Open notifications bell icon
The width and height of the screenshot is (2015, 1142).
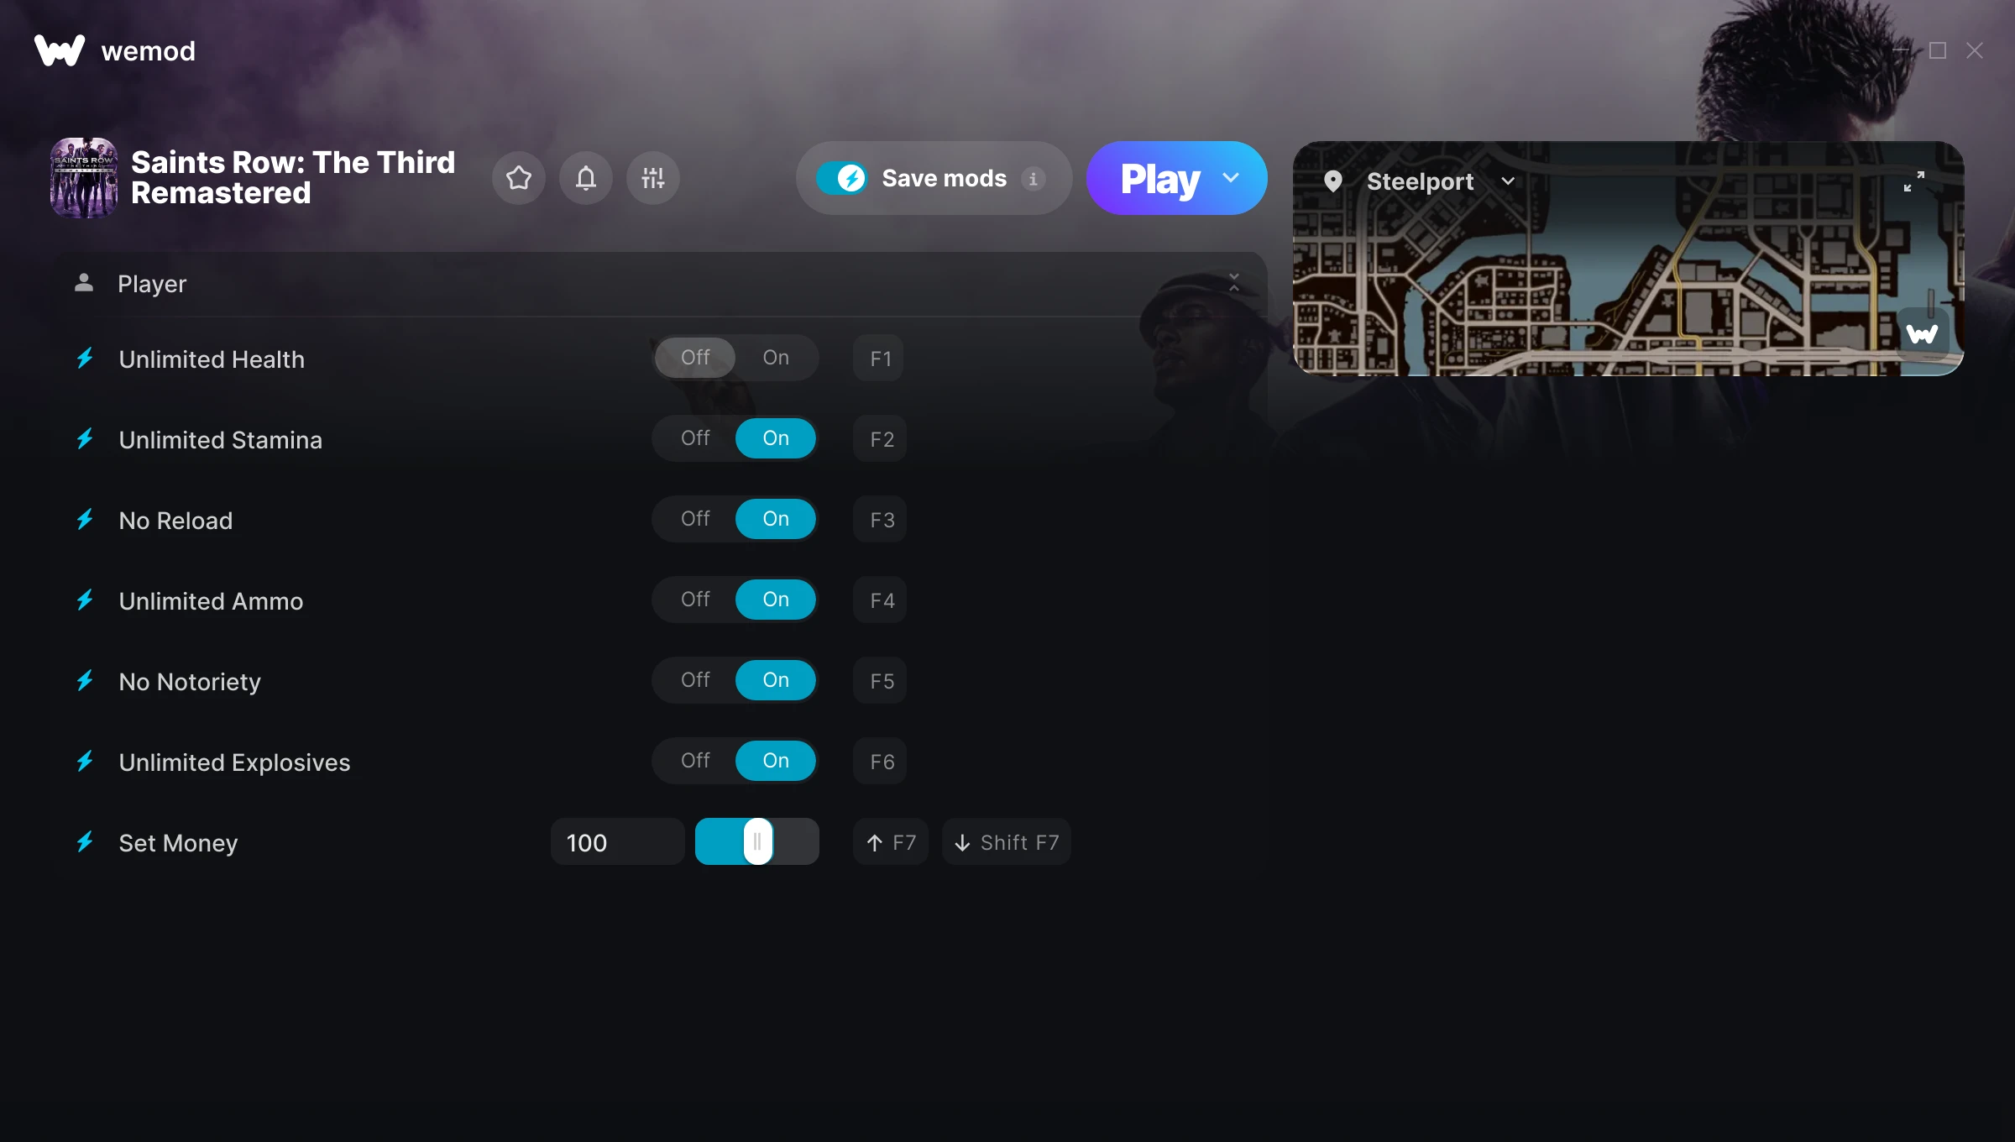coord(586,178)
